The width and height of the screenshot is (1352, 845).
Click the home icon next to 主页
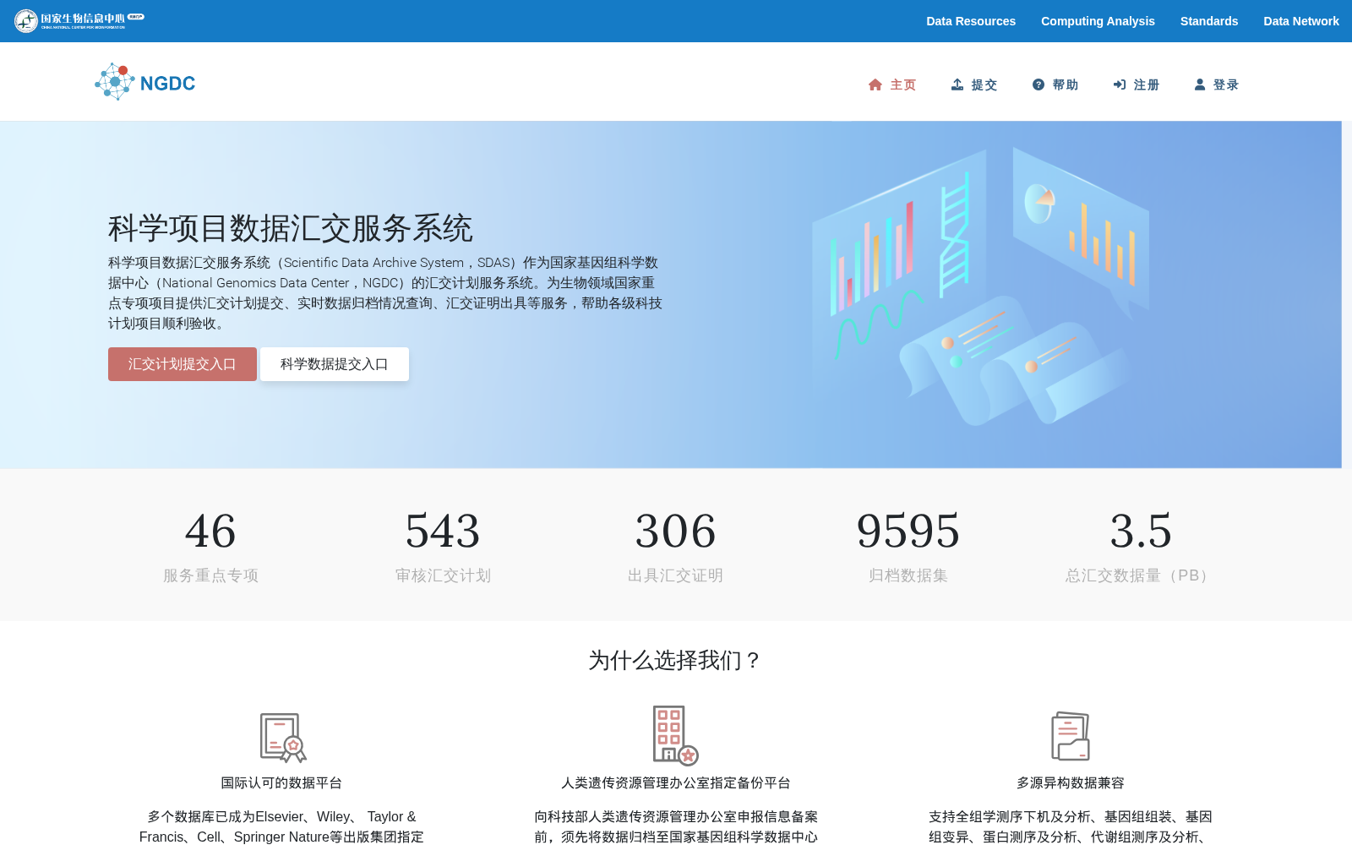point(875,84)
